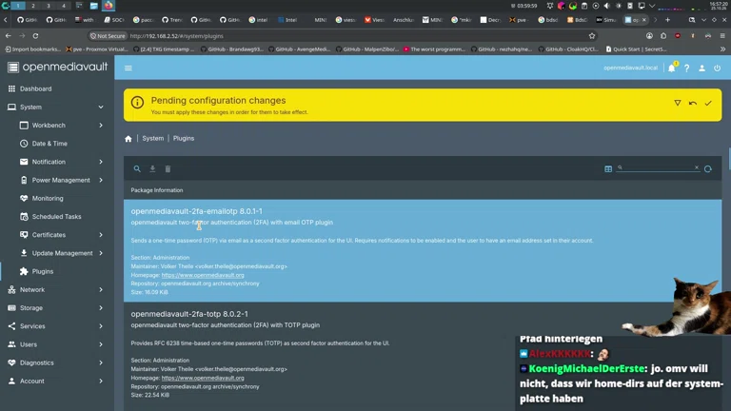Expand pending changes details triangle

[x=678, y=103]
